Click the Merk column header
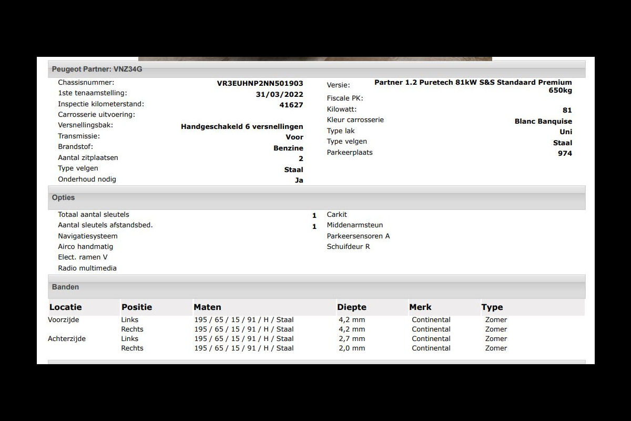The height and width of the screenshot is (421, 631). pos(420,307)
